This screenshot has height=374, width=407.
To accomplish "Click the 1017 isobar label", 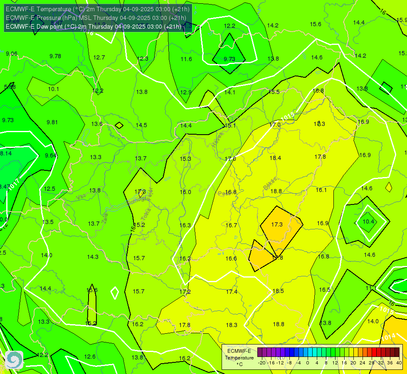I will click(14, 184).
